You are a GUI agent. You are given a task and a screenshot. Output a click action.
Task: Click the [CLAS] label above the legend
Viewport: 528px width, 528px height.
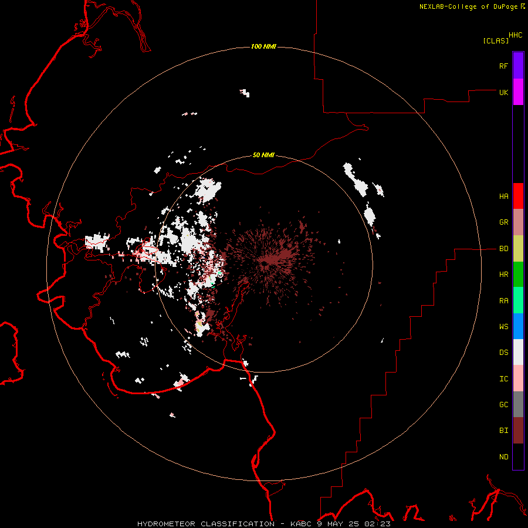pos(496,40)
